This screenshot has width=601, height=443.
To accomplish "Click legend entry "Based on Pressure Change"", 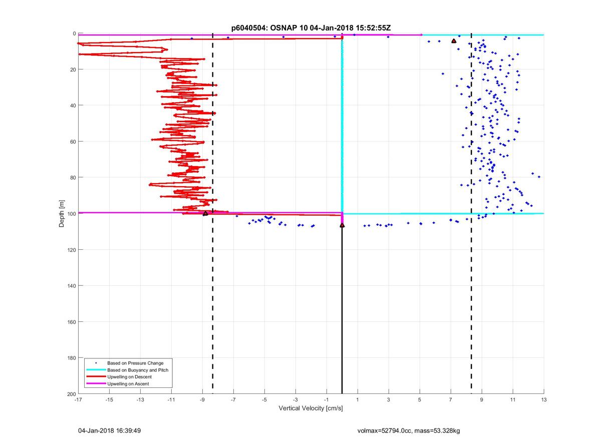I will pos(135,362).
